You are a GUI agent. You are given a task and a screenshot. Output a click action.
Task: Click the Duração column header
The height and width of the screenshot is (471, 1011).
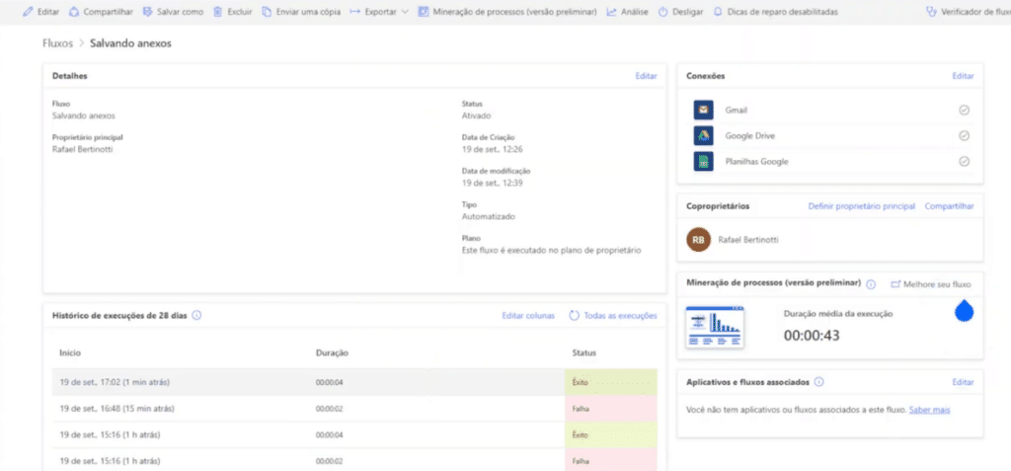[x=332, y=353]
